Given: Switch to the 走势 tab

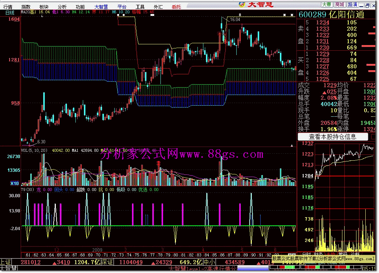Looking at the screenshot, I should click(330, 254).
